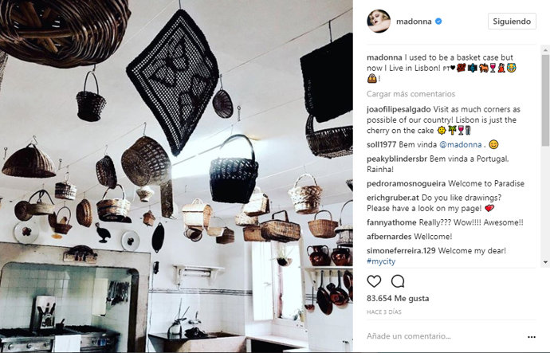This screenshot has height=353, width=550.
Task: View the 83.654 Me gusta likes list
Action: pyautogui.click(x=398, y=298)
